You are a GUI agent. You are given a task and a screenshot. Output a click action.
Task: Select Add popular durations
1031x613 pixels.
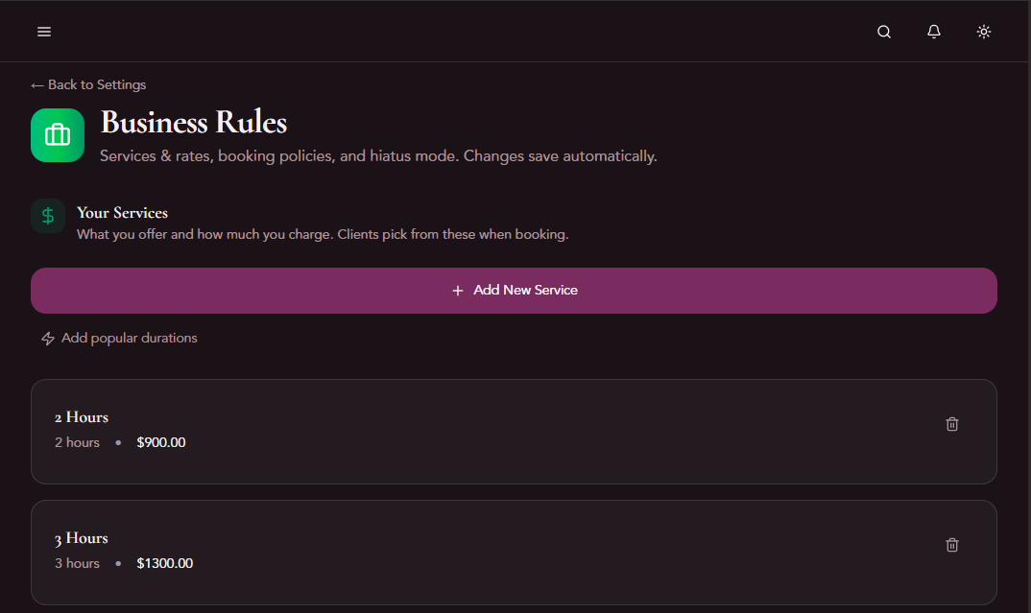pos(129,338)
